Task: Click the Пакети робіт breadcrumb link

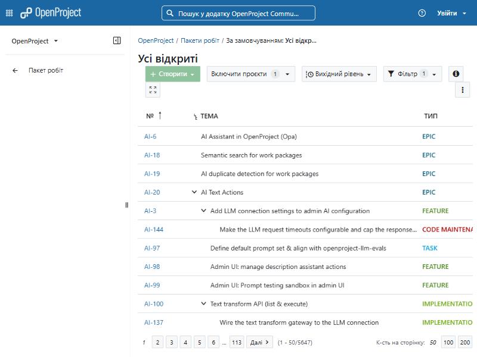Action: tap(200, 40)
